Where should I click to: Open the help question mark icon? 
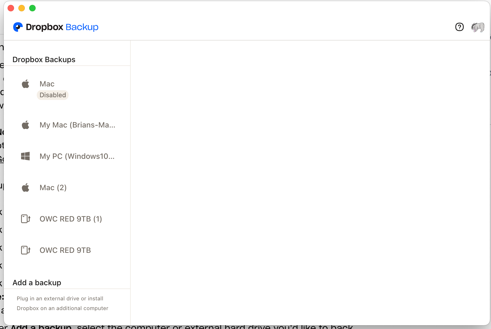pos(459,27)
